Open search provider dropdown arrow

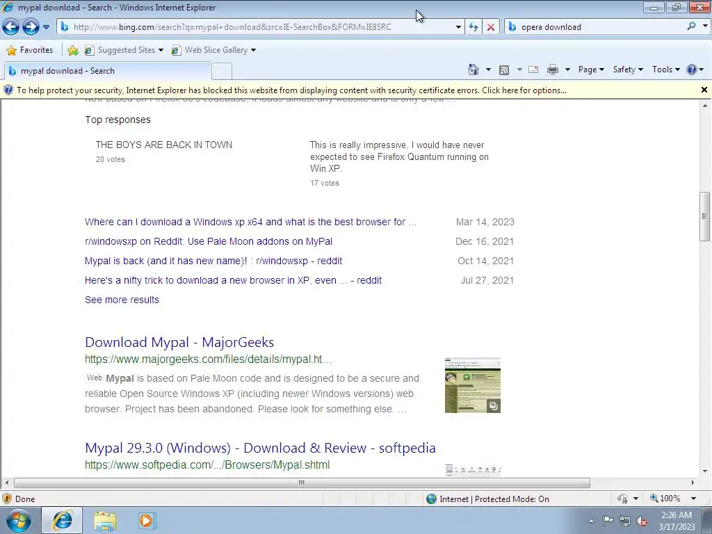point(705,26)
